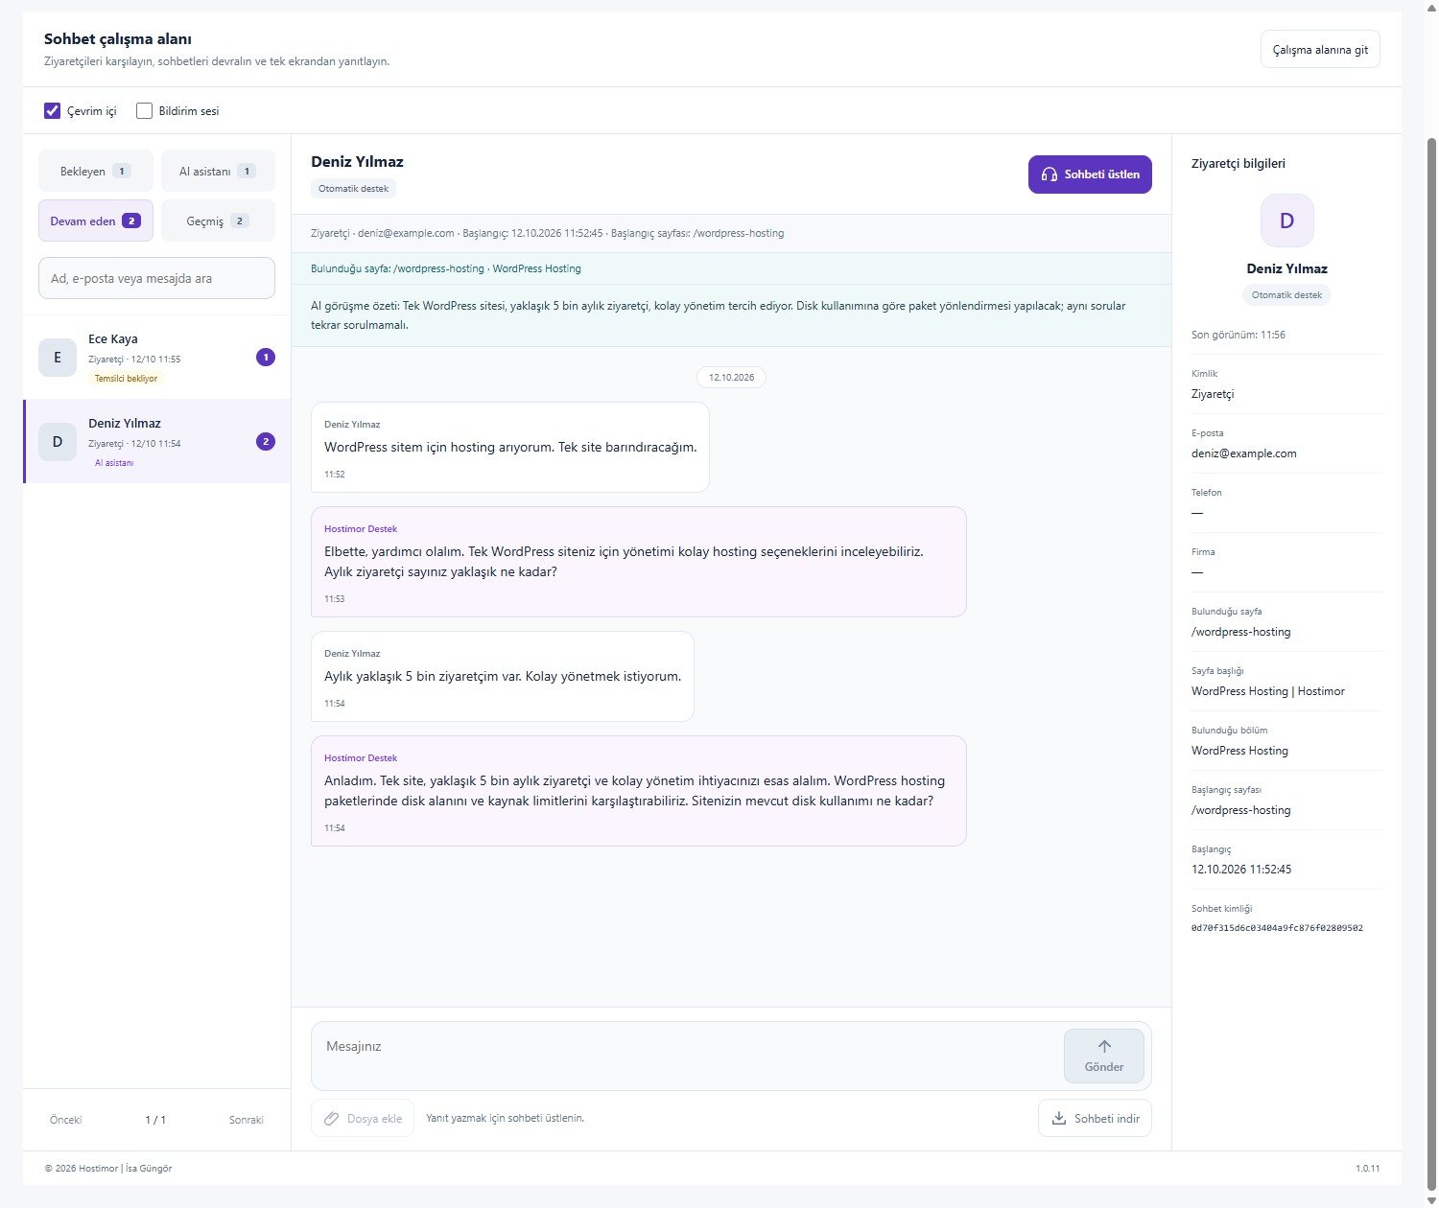
Task: Click the Çalışma alanına git button
Action: click(x=1320, y=50)
